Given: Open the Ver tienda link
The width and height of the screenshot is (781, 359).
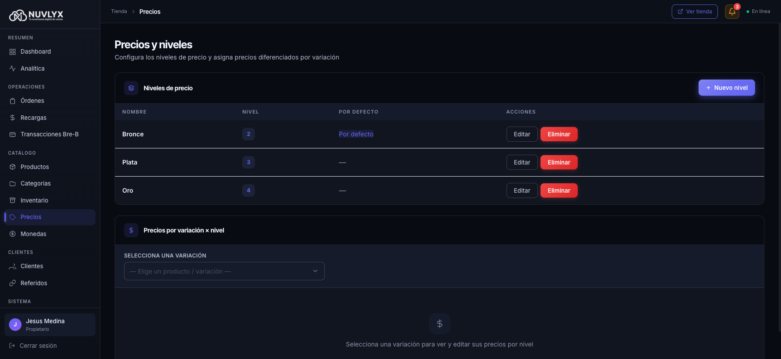Looking at the screenshot, I should [694, 12].
